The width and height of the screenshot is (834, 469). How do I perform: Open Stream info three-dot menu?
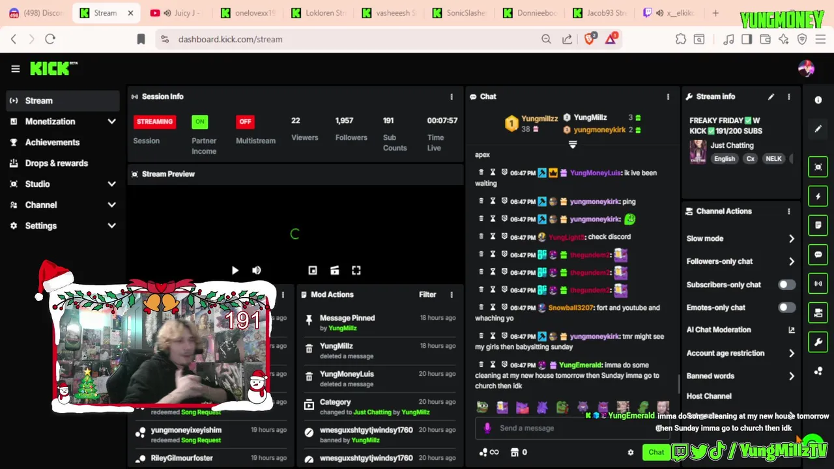coord(789,96)
